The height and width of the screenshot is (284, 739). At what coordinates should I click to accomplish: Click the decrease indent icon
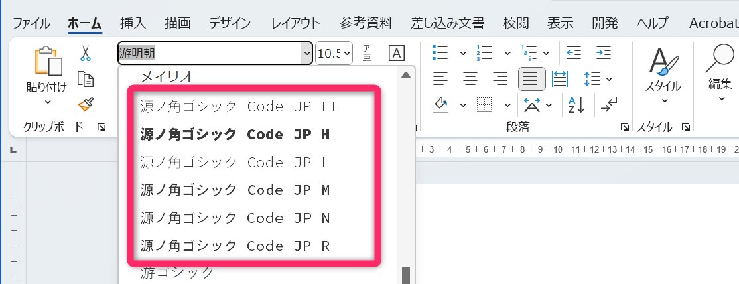[x=574, y=53]
